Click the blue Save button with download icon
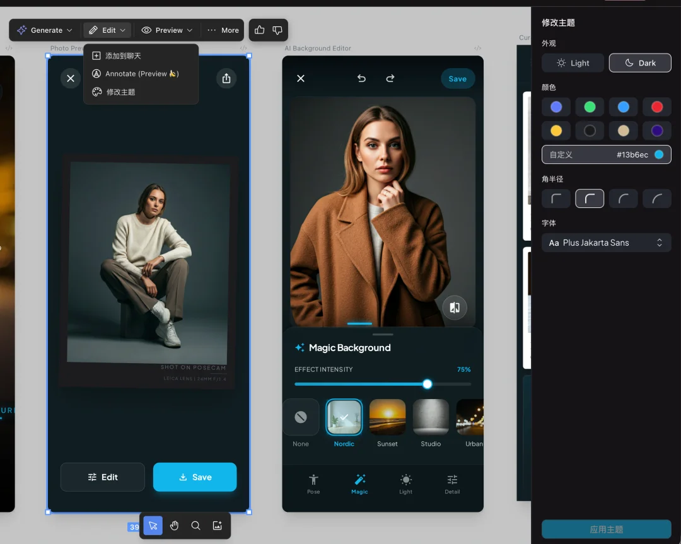This screenshot has width=681, height=544. (x=195, y=477)
